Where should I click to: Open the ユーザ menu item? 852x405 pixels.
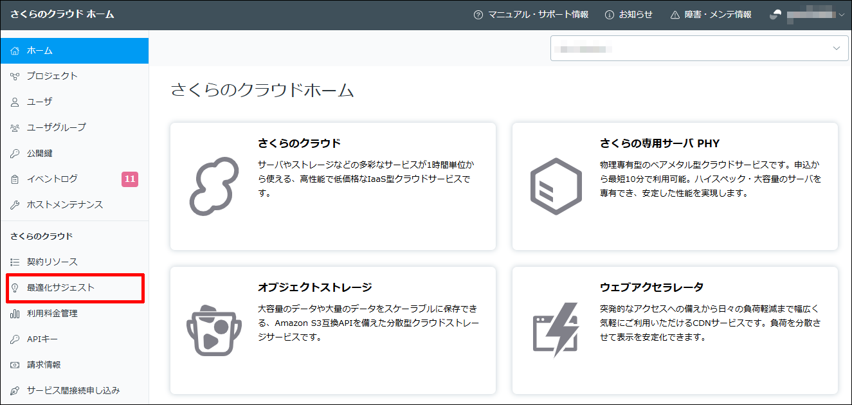click(75, 102)
